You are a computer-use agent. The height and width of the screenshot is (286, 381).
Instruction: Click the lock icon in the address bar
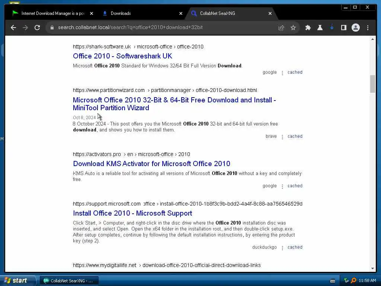click(x=52, y=28)
